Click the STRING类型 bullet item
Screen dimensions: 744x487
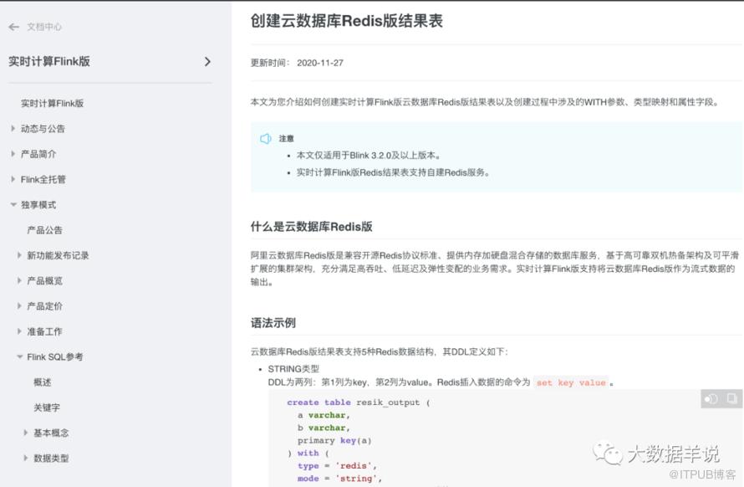pos(293,369)
